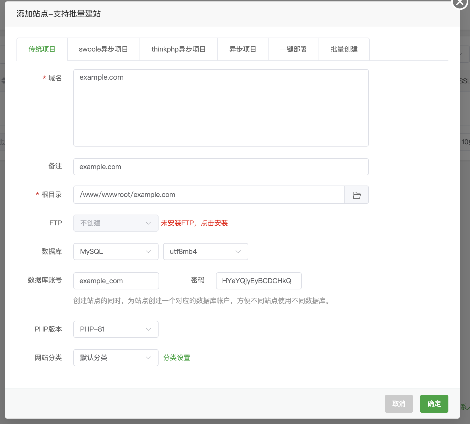Switch to the thinkphp异步项目 tab
The image size is (470, 424).
point(178,49)
